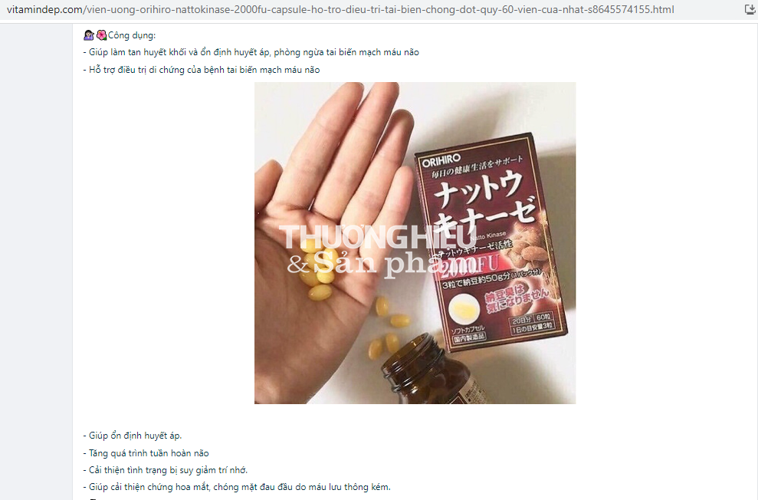Image resolution: width=758 pixels, height=500 pixels.
Task: Click the soft capsule illustration on box
Action: [464, 309]
